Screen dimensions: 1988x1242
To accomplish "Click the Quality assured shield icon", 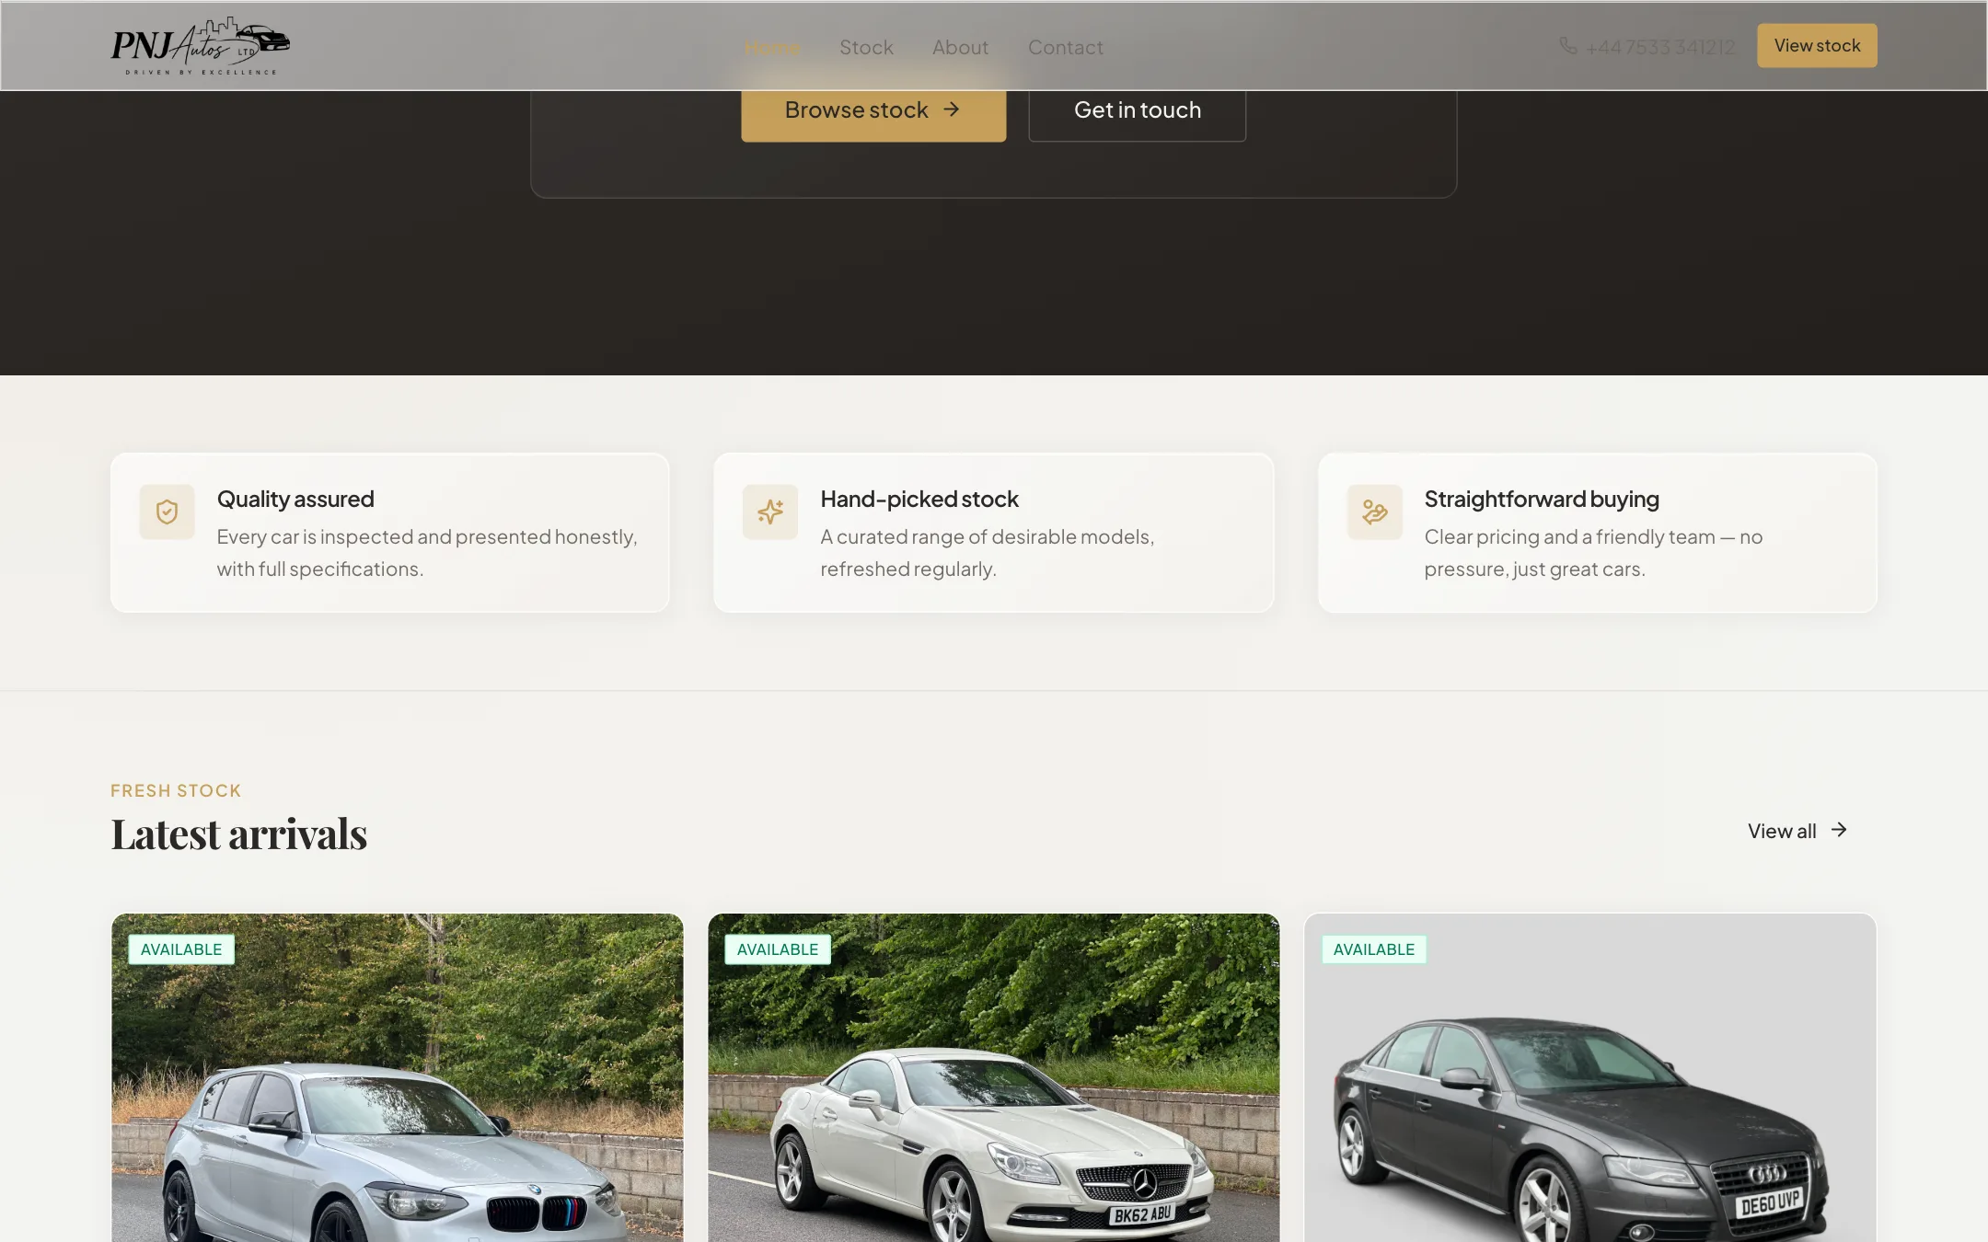I will point(167,512).
